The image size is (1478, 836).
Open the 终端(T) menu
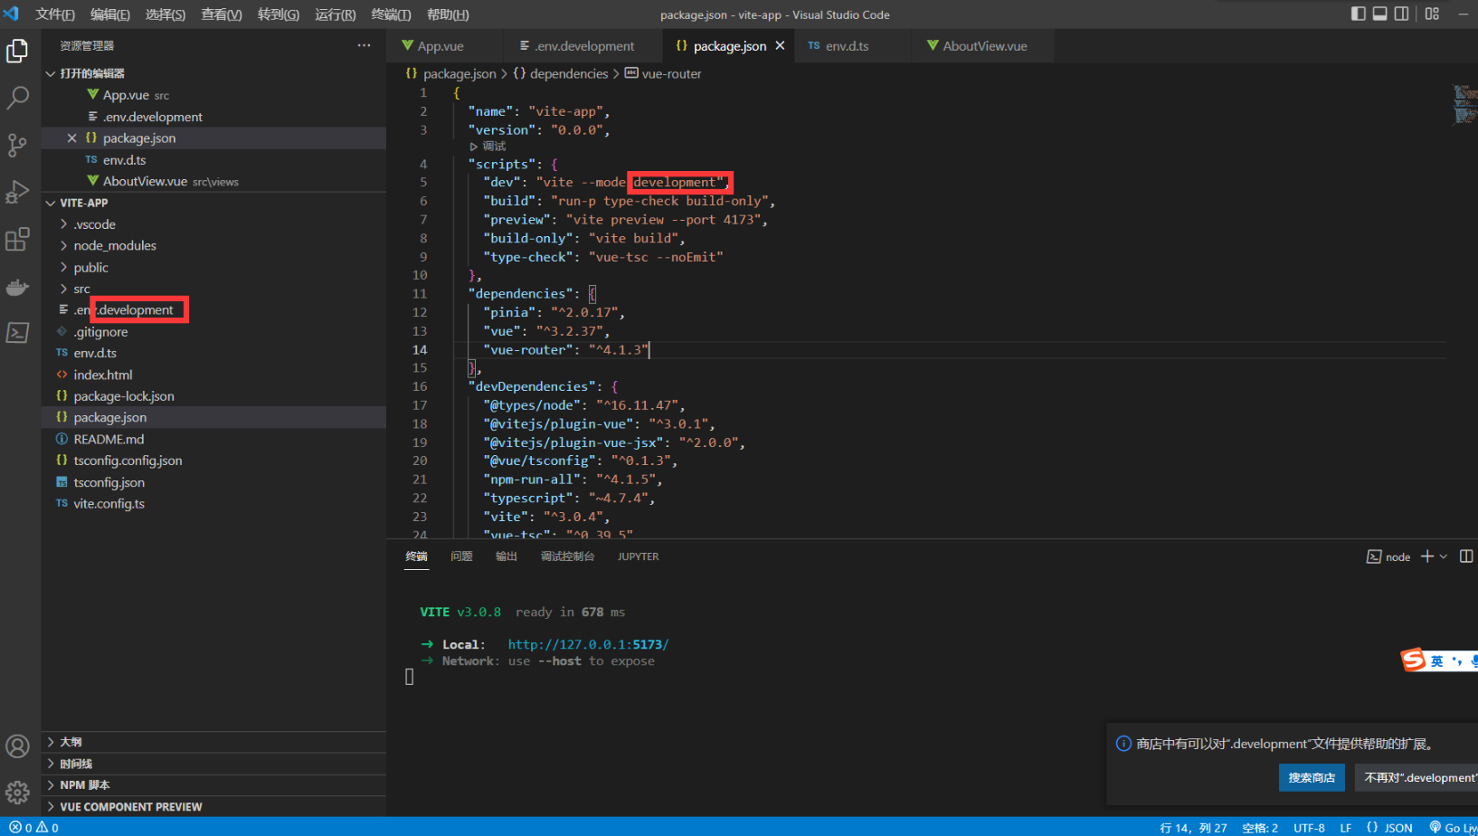point(391,14)
